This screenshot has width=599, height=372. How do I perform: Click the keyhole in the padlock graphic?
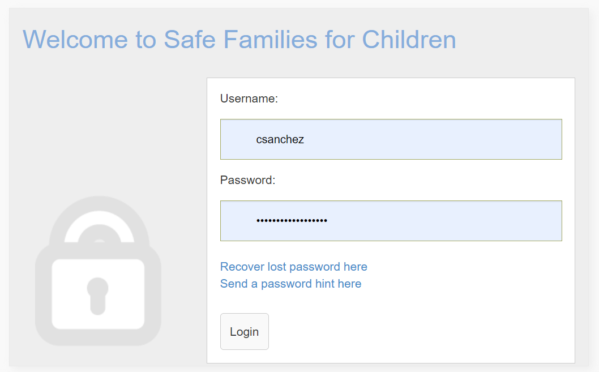pos(98,296)
